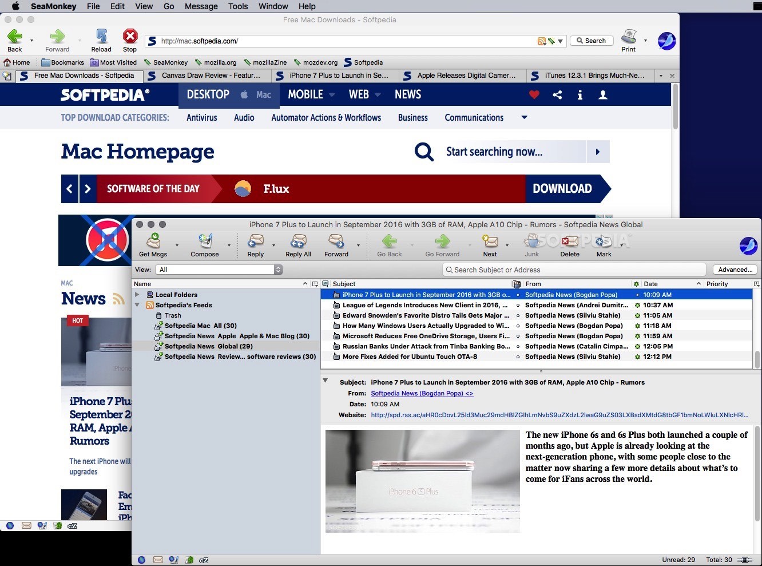Click the Home bookmark icon
762x566 pixels.
click(7, 62)
